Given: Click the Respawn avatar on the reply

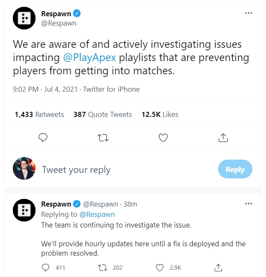Looking at the screenshot, I should click(24, 210).
